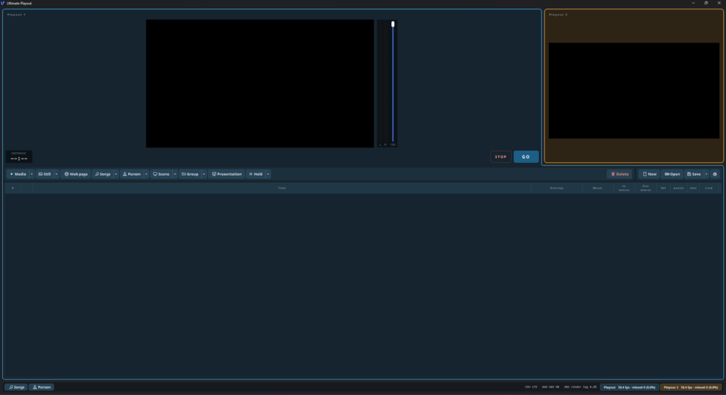Add a Presentation item
726x395 pixels.
point(227,174)
